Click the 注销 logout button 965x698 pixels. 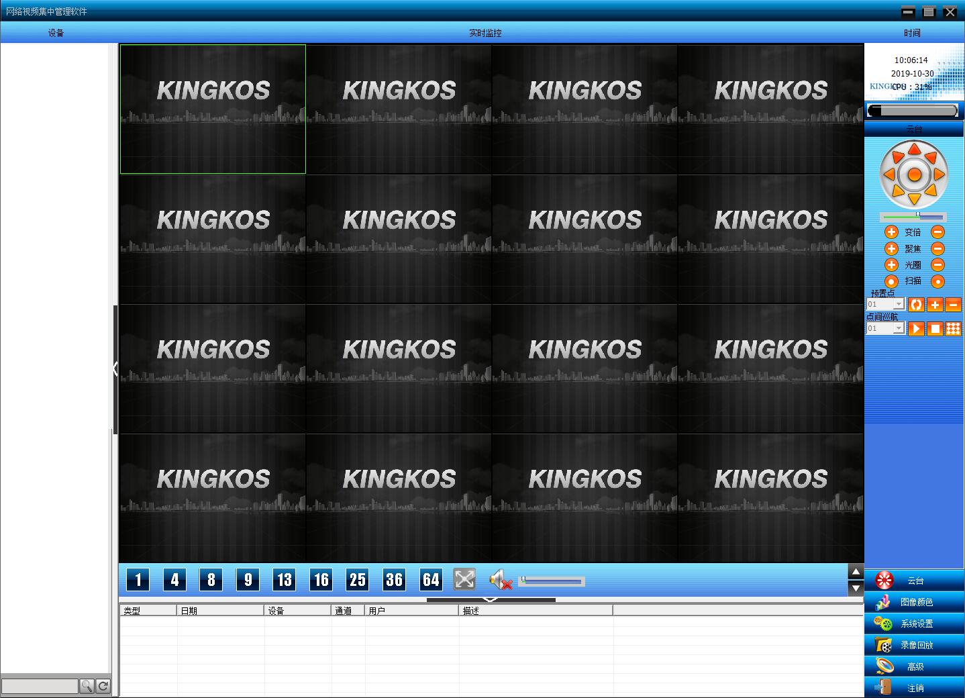(915, 688)
